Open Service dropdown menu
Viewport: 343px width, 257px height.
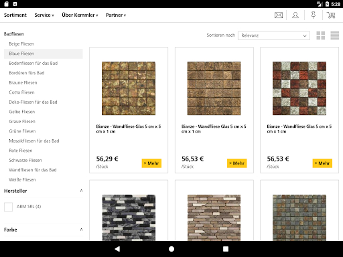pyautogui.click(x=44, y=15)
